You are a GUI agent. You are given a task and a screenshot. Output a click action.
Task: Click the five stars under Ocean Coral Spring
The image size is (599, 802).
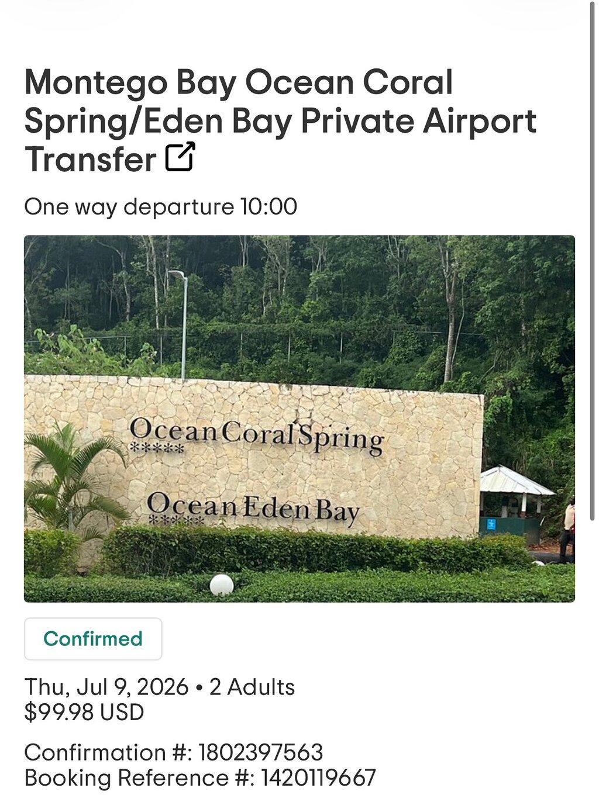click(x=157, y=449)
